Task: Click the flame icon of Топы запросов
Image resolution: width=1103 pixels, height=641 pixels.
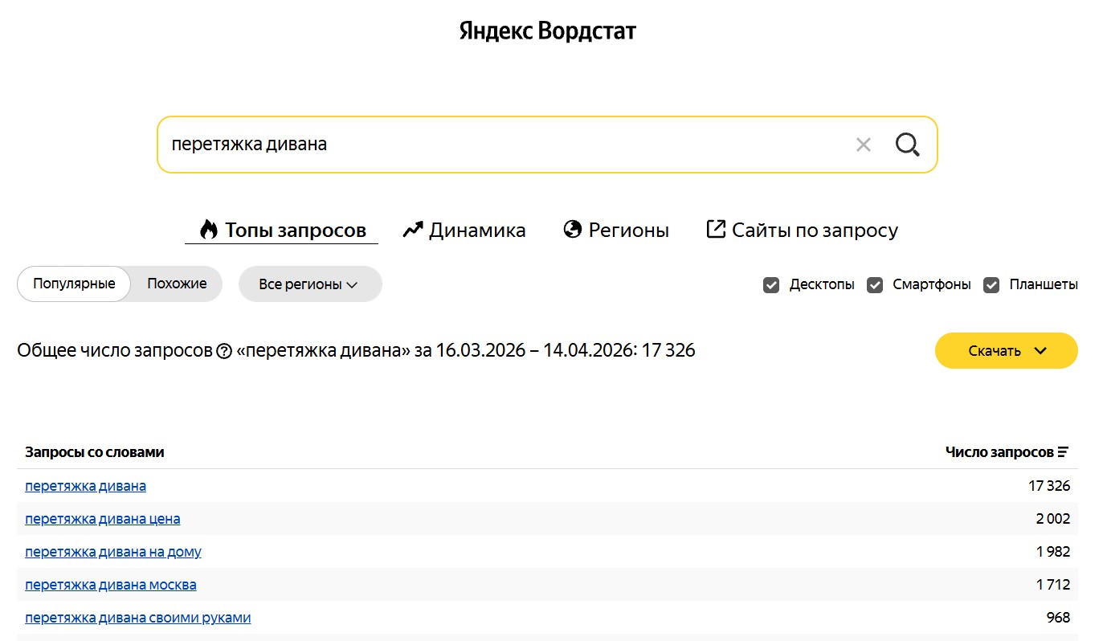Action: pyautogui.click(x=209, y=230)
